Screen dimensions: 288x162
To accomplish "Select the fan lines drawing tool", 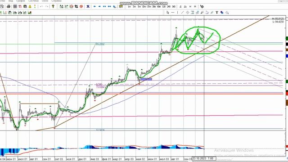I will (202, 13).
